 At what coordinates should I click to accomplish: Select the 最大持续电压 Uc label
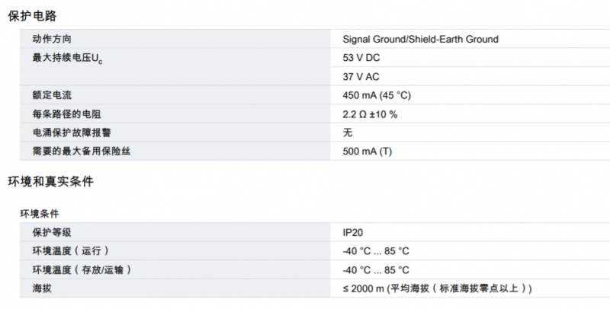tap(67, 59)
